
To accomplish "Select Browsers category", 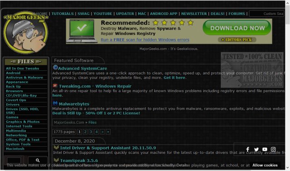I will (x=14, y=91).
